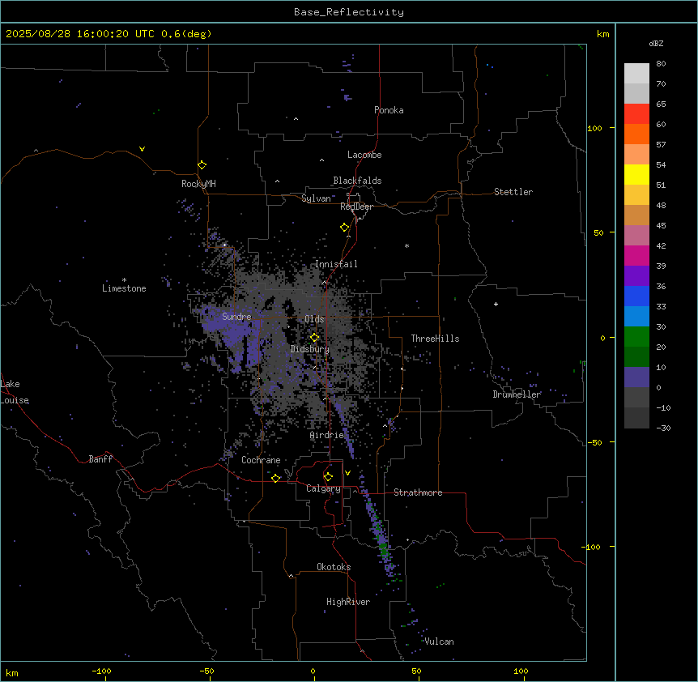Click the Vulcan label
Screen dimensions: 698x682
(440, 642)
